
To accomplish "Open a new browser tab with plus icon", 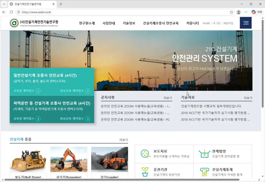I will [x=61, y=4].
